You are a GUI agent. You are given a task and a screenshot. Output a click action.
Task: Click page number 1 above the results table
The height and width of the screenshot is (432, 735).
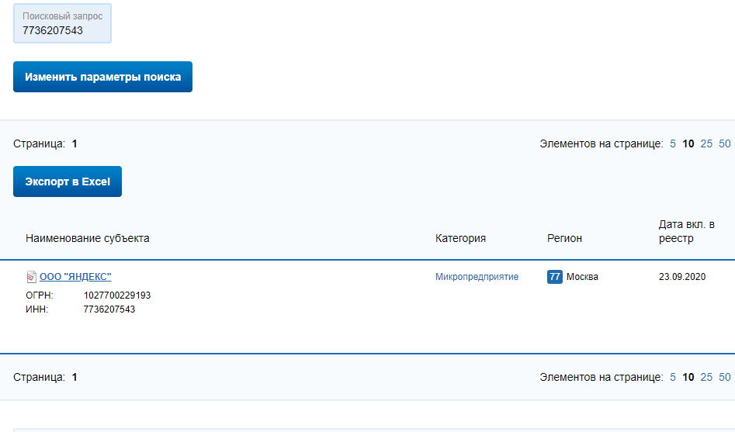pos(75,143)
